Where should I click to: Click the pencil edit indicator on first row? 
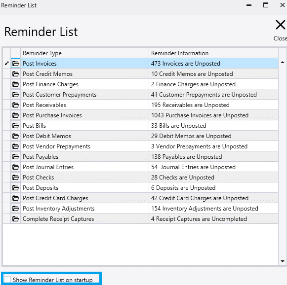tap(7, 64)
